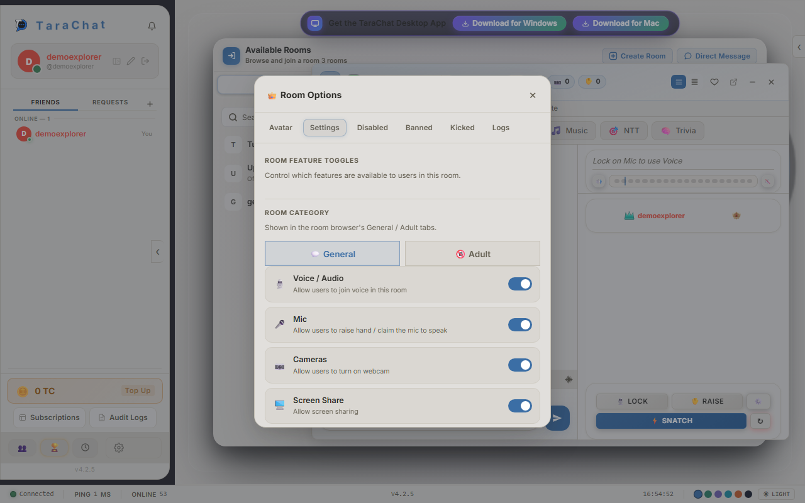Switch to the REQUESTS tab in sidebar

point(110,102)
